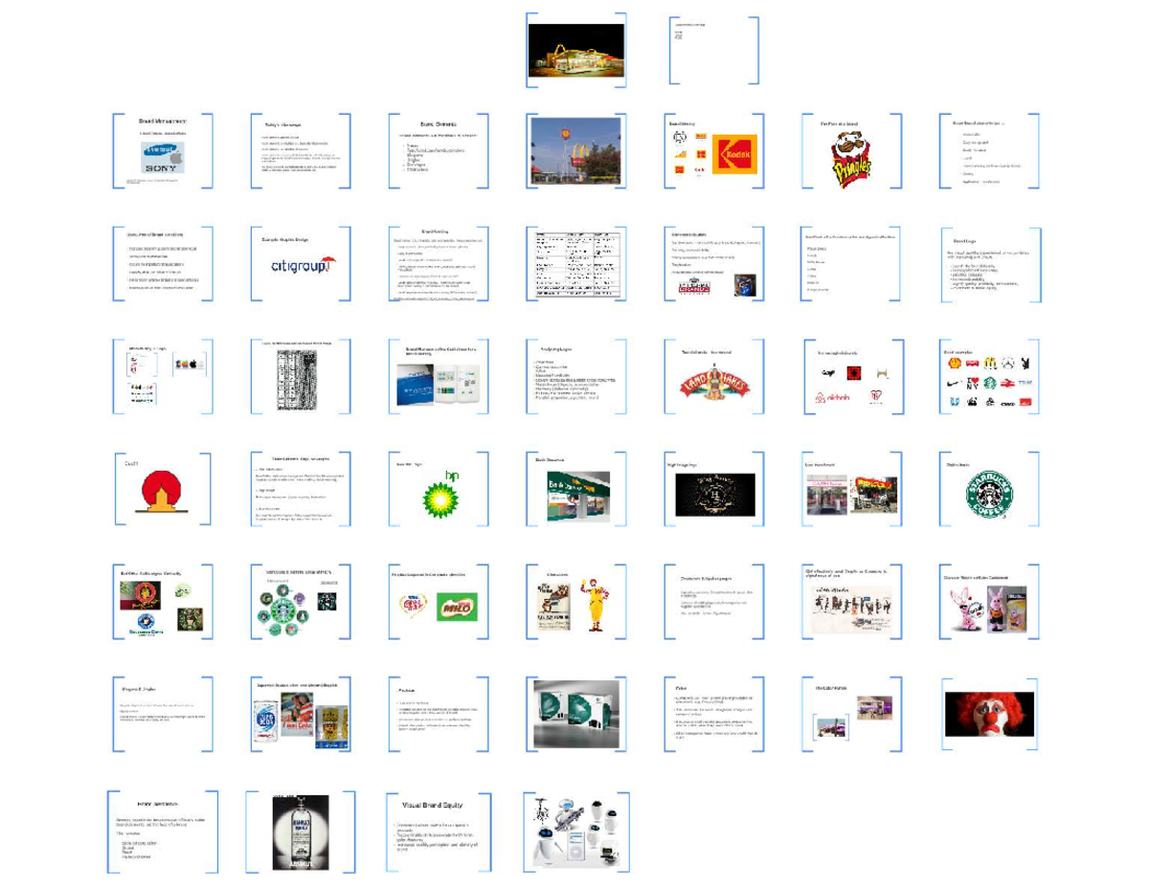Screen dimensions: 1149x887
Task: Select the Brand Logo text slide
Action: [990, 265]
